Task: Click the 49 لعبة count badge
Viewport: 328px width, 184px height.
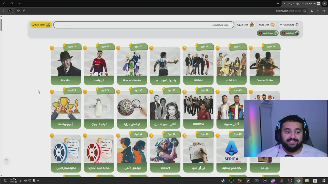Action: pos(238,90)
